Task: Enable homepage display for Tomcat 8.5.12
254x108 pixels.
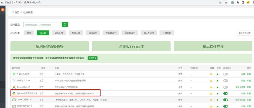Action: [x=225, y=87]
